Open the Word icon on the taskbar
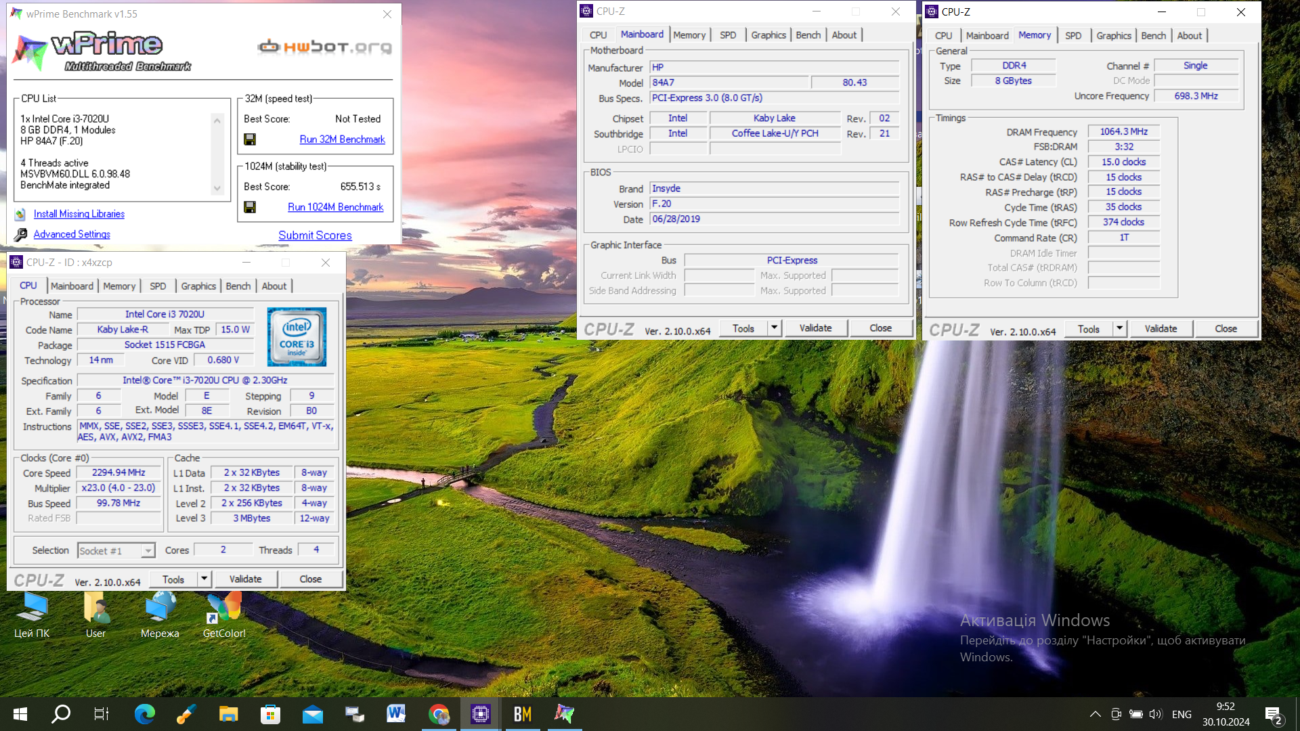The width and height of the screenshot is (1300, 731). tap(396, 714)
